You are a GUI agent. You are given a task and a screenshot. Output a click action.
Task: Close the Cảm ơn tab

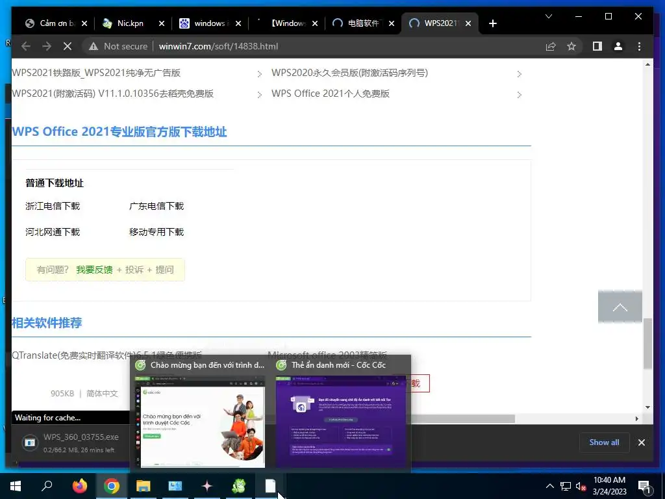tap(84, 24)
